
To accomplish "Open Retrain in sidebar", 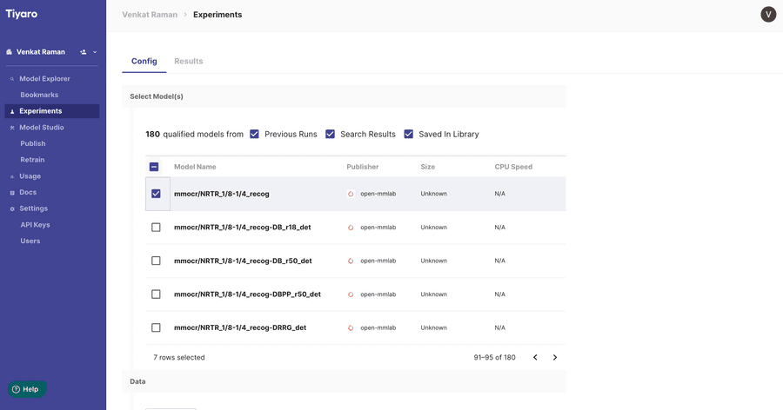I will click(x=32, y=160).
